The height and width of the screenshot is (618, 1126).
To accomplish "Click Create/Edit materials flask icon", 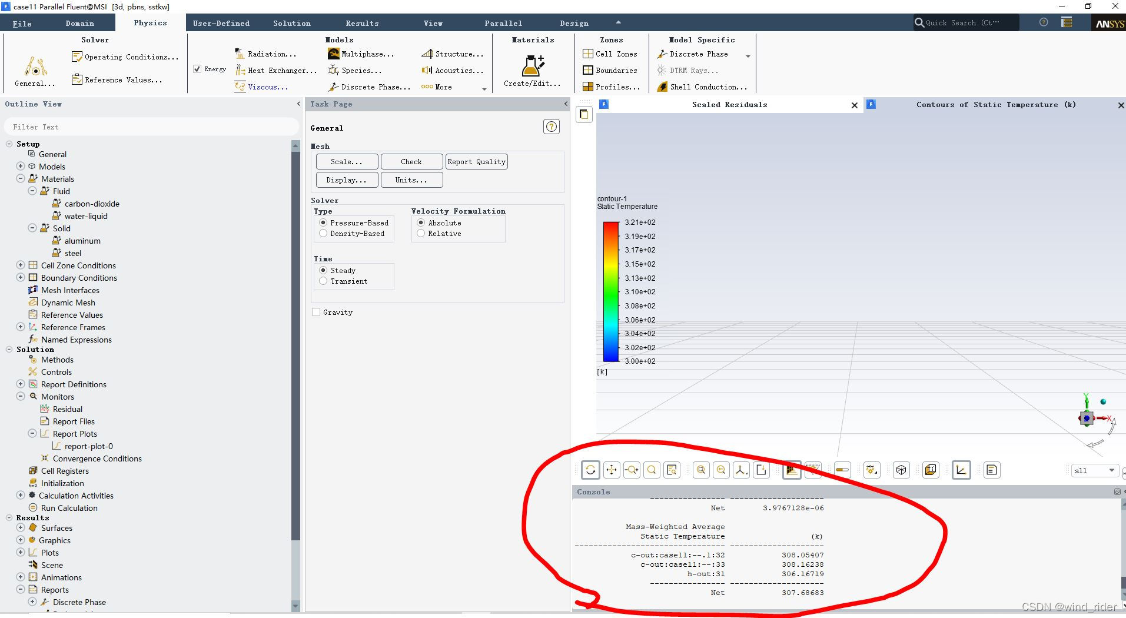I will 532,65.
